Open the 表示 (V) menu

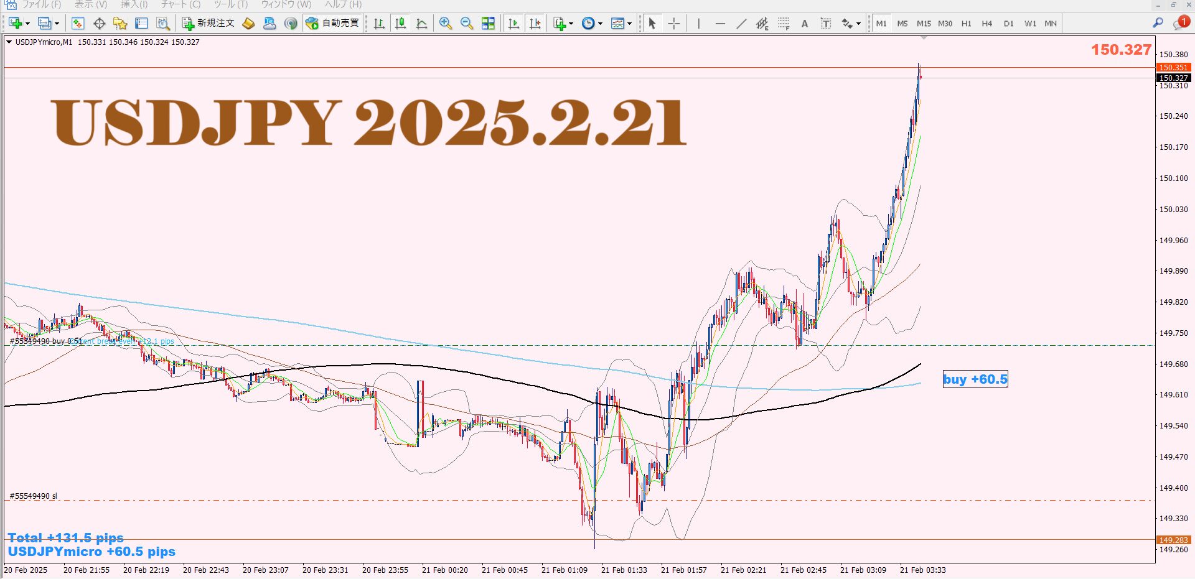[x=91, y=4]
